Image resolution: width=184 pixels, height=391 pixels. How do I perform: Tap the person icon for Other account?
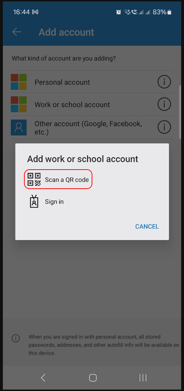(x=19, y=128)
